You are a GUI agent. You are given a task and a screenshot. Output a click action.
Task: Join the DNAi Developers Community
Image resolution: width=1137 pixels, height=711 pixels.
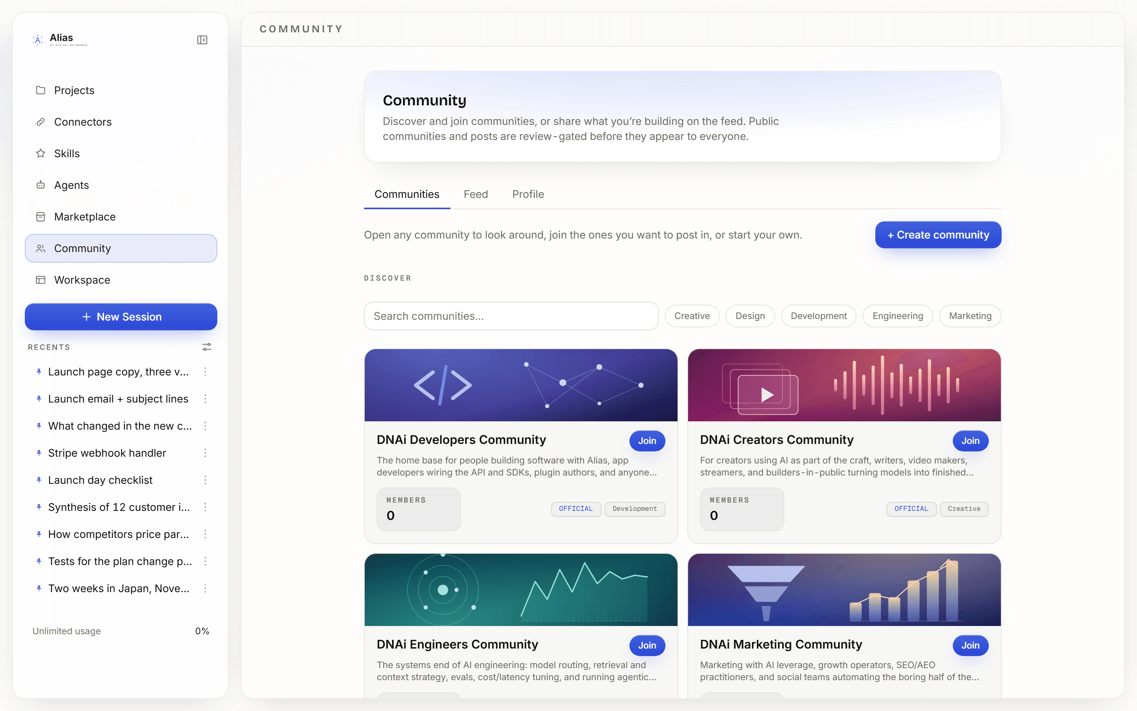point(647,441)
